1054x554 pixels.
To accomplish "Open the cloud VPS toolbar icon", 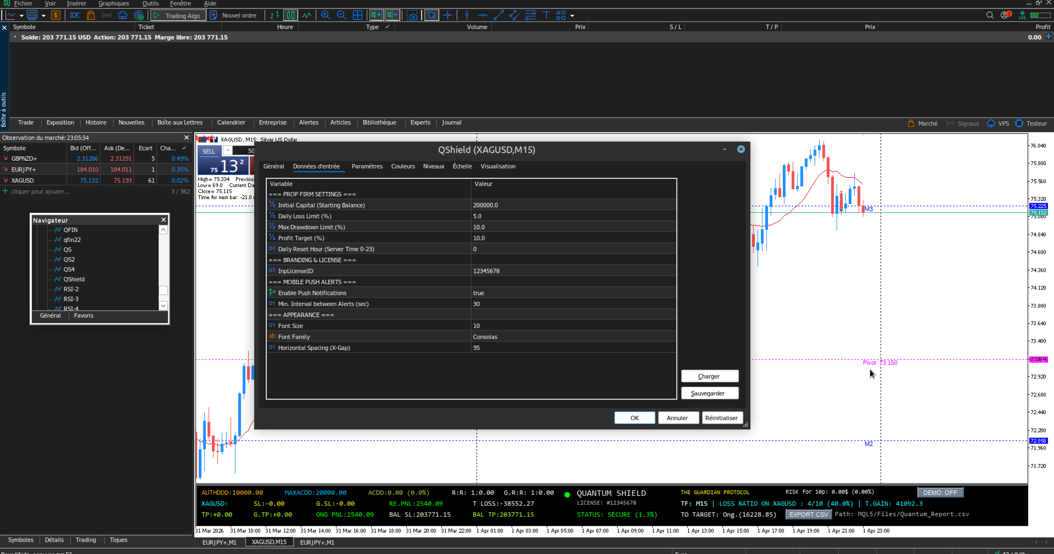I will point(122,15).
